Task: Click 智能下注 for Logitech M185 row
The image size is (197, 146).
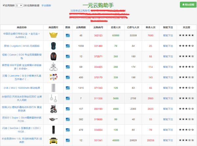Action: tap(168, 46)
